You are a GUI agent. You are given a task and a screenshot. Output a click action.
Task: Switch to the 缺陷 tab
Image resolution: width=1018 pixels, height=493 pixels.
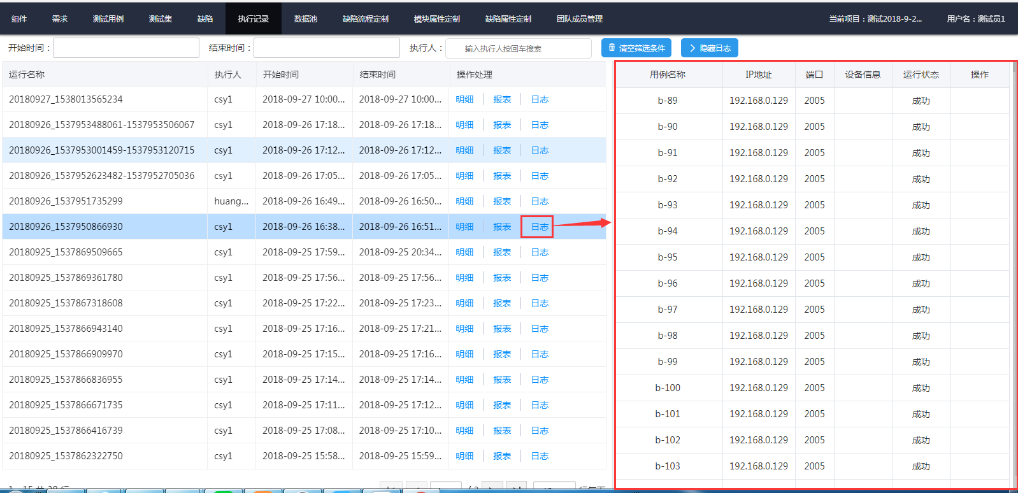205,19
